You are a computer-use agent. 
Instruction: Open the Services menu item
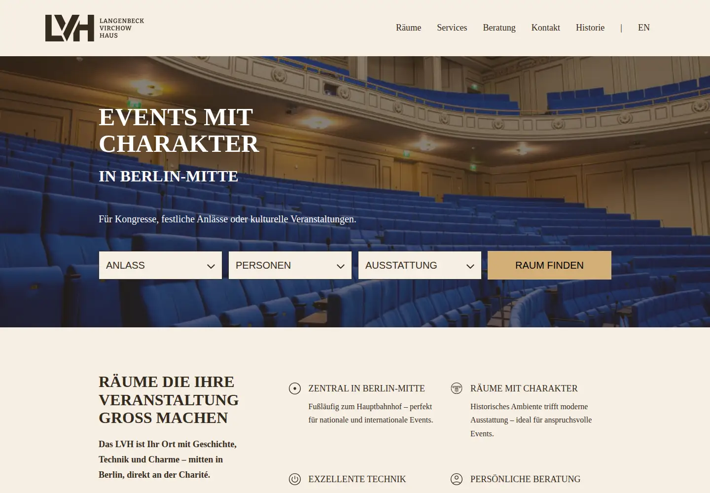pyautogui.click(x=452, y=28)
